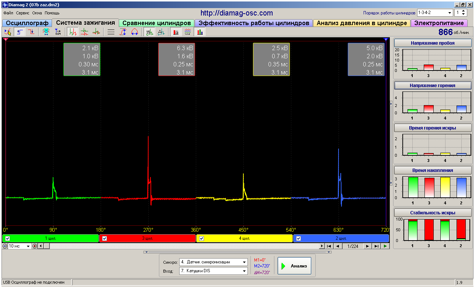
Task: Start playback with green play arrow
Action: [x=385, y=246]
